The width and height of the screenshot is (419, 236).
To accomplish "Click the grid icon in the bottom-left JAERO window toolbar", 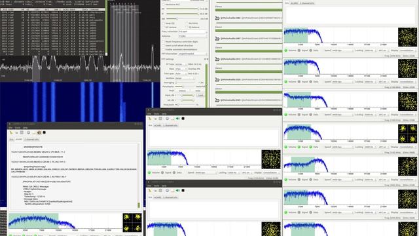I will pos(22,132).
